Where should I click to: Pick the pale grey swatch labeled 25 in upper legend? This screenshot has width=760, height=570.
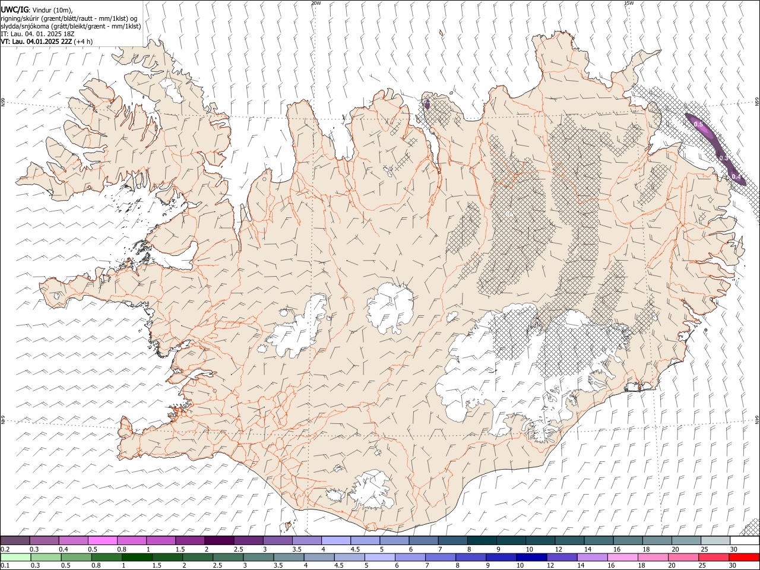tap(715, 541)
